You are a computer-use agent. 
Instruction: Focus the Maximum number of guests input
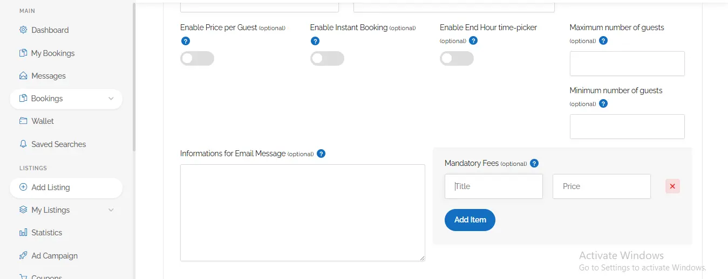[627, 64]
